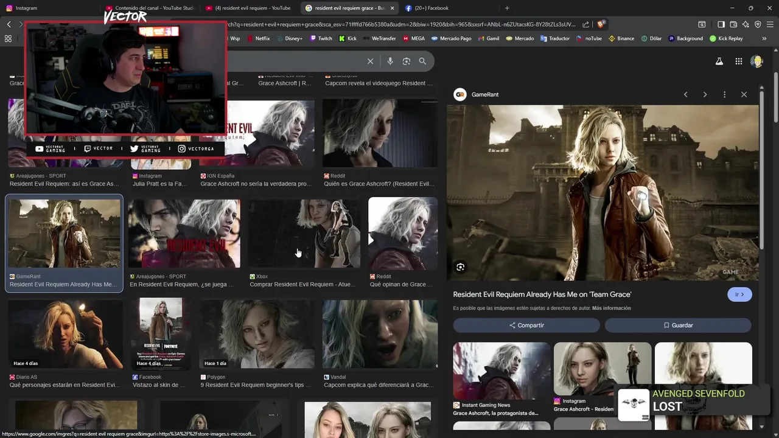Open Search Labs flask icon
The width and height of the screenshot is (779, 438).
719,61
